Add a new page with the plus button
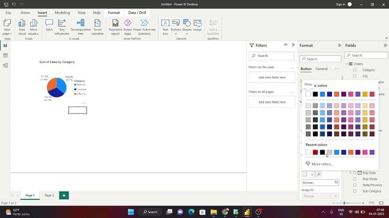The image size is (389, 218). pyautogui.click(x=64, y=195)
